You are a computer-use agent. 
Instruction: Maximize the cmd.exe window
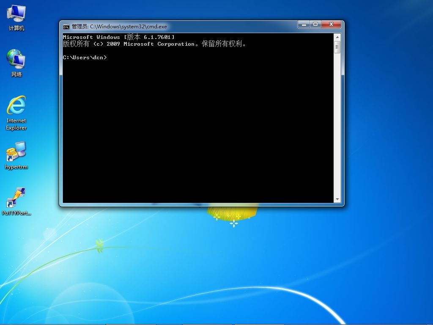coord(315,24)
